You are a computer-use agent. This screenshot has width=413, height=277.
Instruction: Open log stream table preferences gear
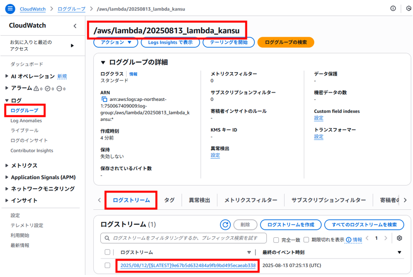400,238
